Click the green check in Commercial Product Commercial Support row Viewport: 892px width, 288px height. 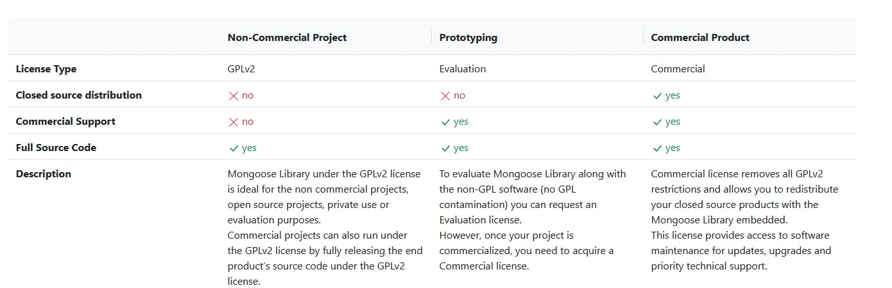coord(657,122)
